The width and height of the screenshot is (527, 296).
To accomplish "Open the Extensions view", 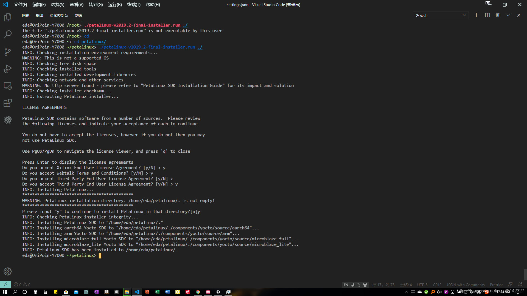I will [7, 103].
